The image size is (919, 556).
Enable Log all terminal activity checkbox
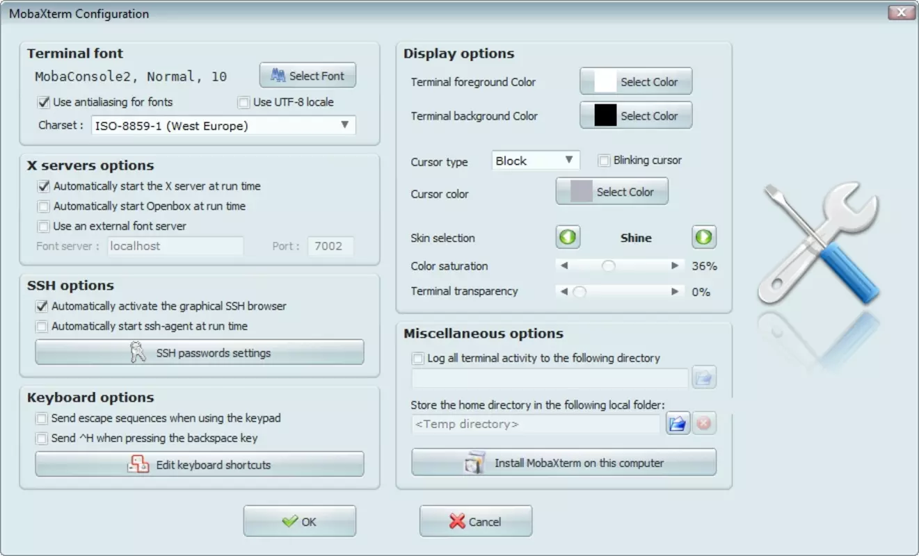[417, 359]
